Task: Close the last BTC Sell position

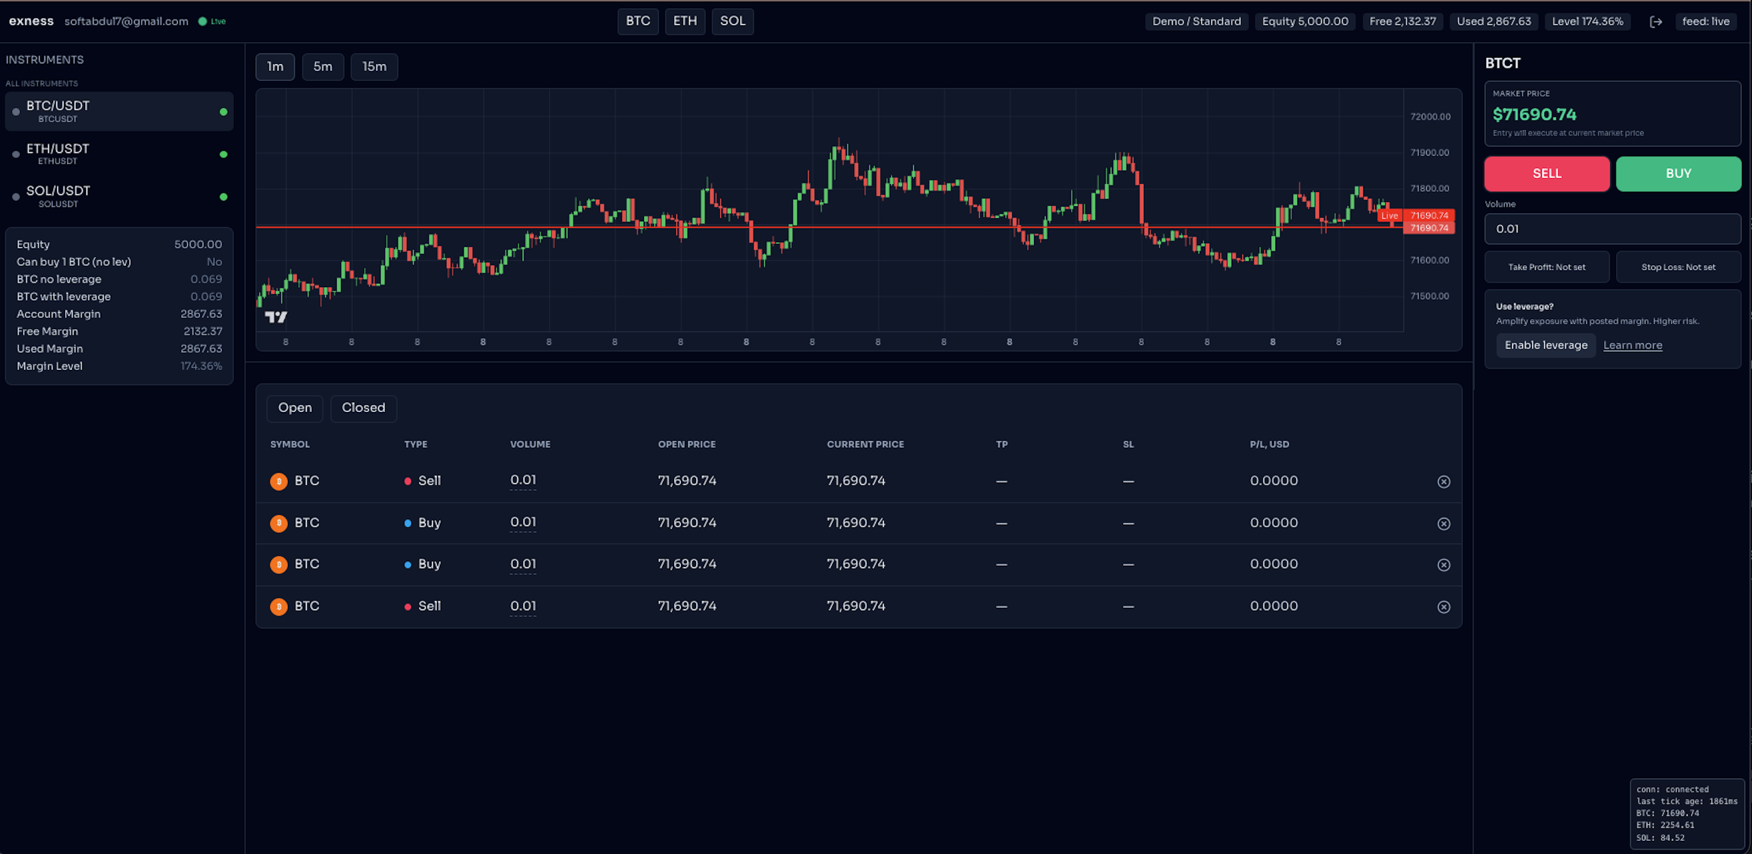Action: click(1443, 606)
